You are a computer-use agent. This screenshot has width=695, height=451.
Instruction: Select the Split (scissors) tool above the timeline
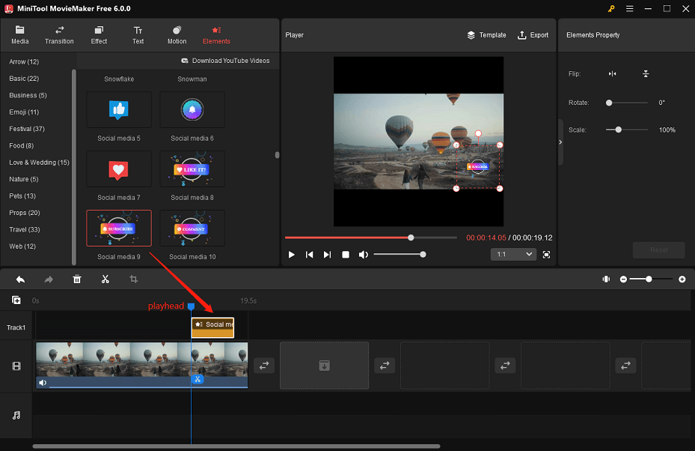pyautogui.click(x=105, y=279)
